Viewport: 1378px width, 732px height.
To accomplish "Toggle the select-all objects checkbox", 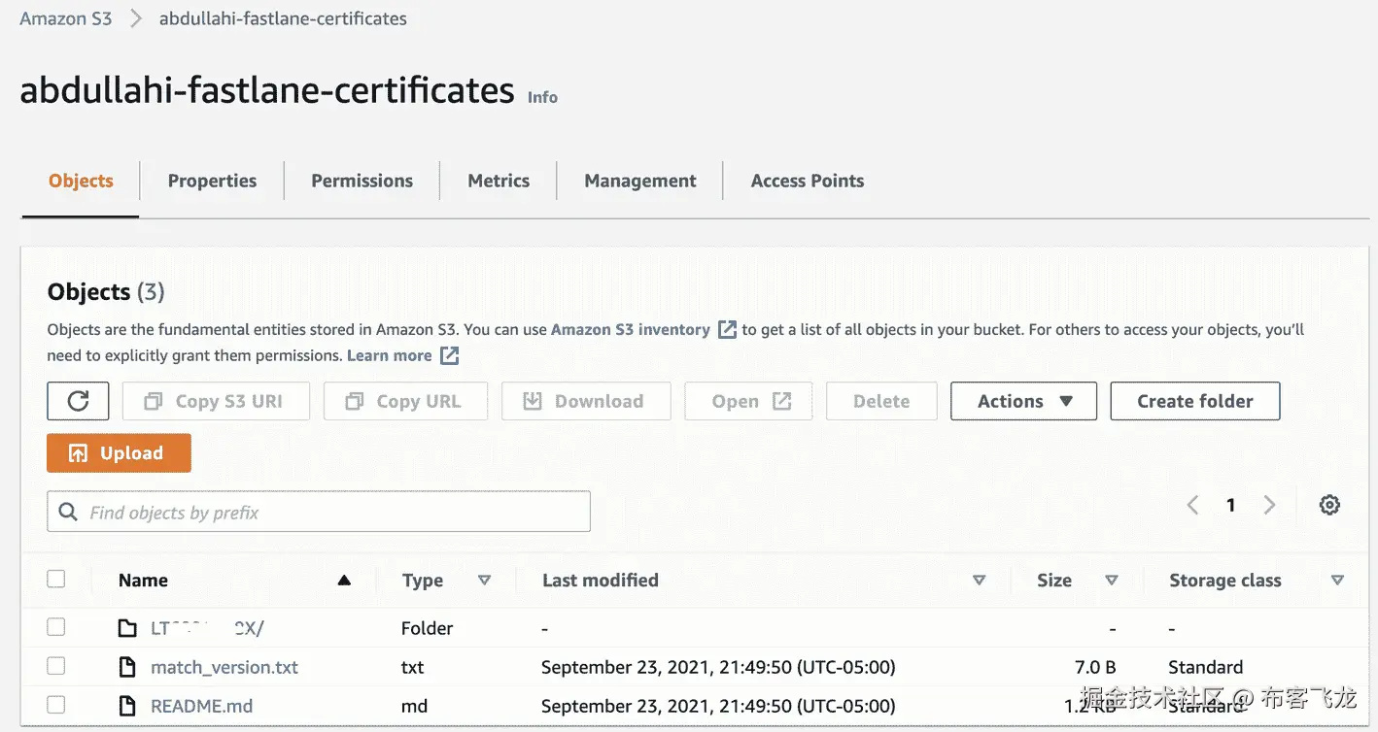I will click(56, 579).
